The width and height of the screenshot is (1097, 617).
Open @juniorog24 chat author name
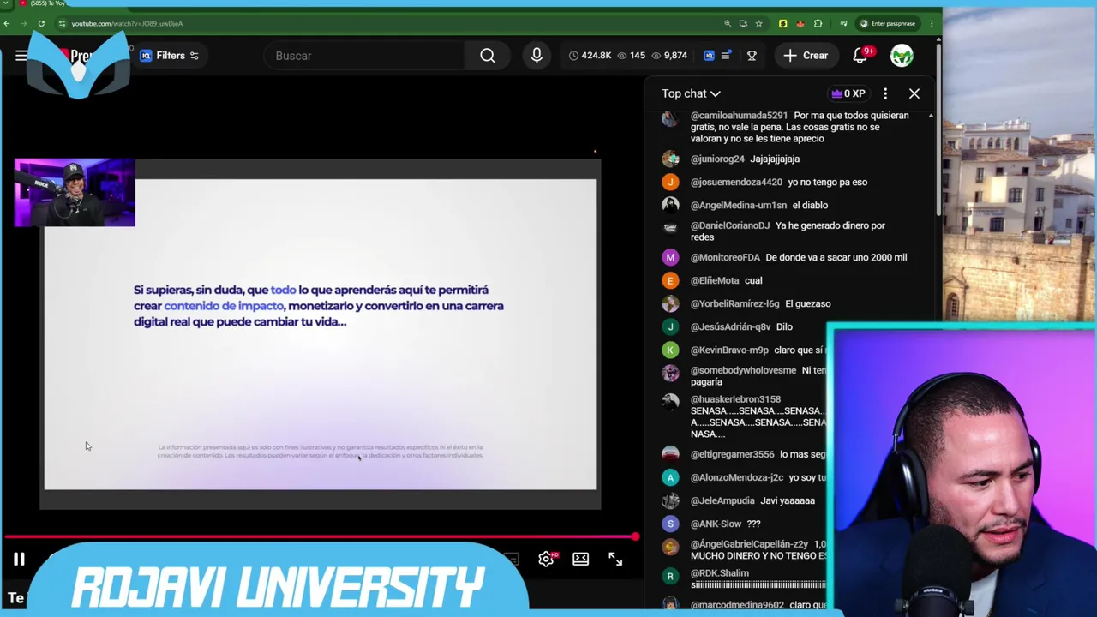(x=717, y=159)
